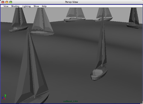Open the Help menu
The image size is (143, 104).
[44, 6]
